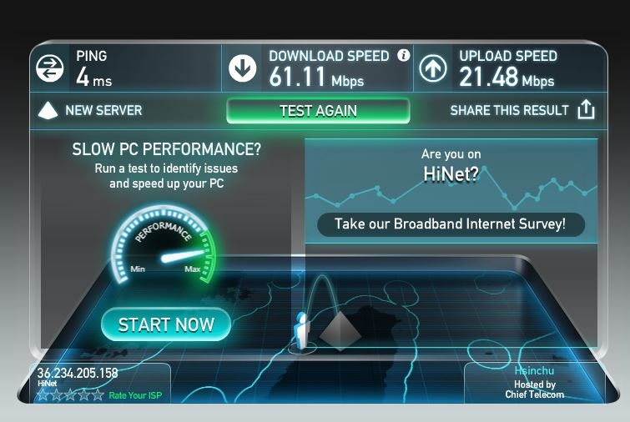Click Share This Result

pos(509,110)
